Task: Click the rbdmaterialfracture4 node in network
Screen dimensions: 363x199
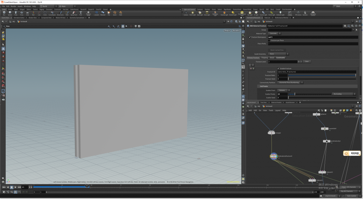Action: pos(274,156)
